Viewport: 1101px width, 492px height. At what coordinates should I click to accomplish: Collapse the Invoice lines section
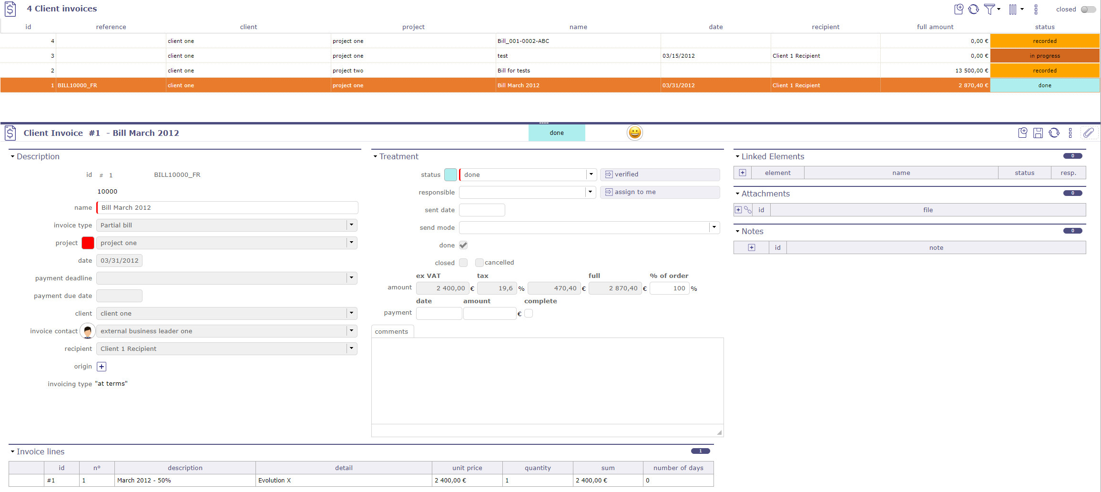[13, 451]
